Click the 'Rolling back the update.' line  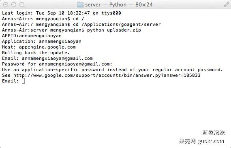36,53
